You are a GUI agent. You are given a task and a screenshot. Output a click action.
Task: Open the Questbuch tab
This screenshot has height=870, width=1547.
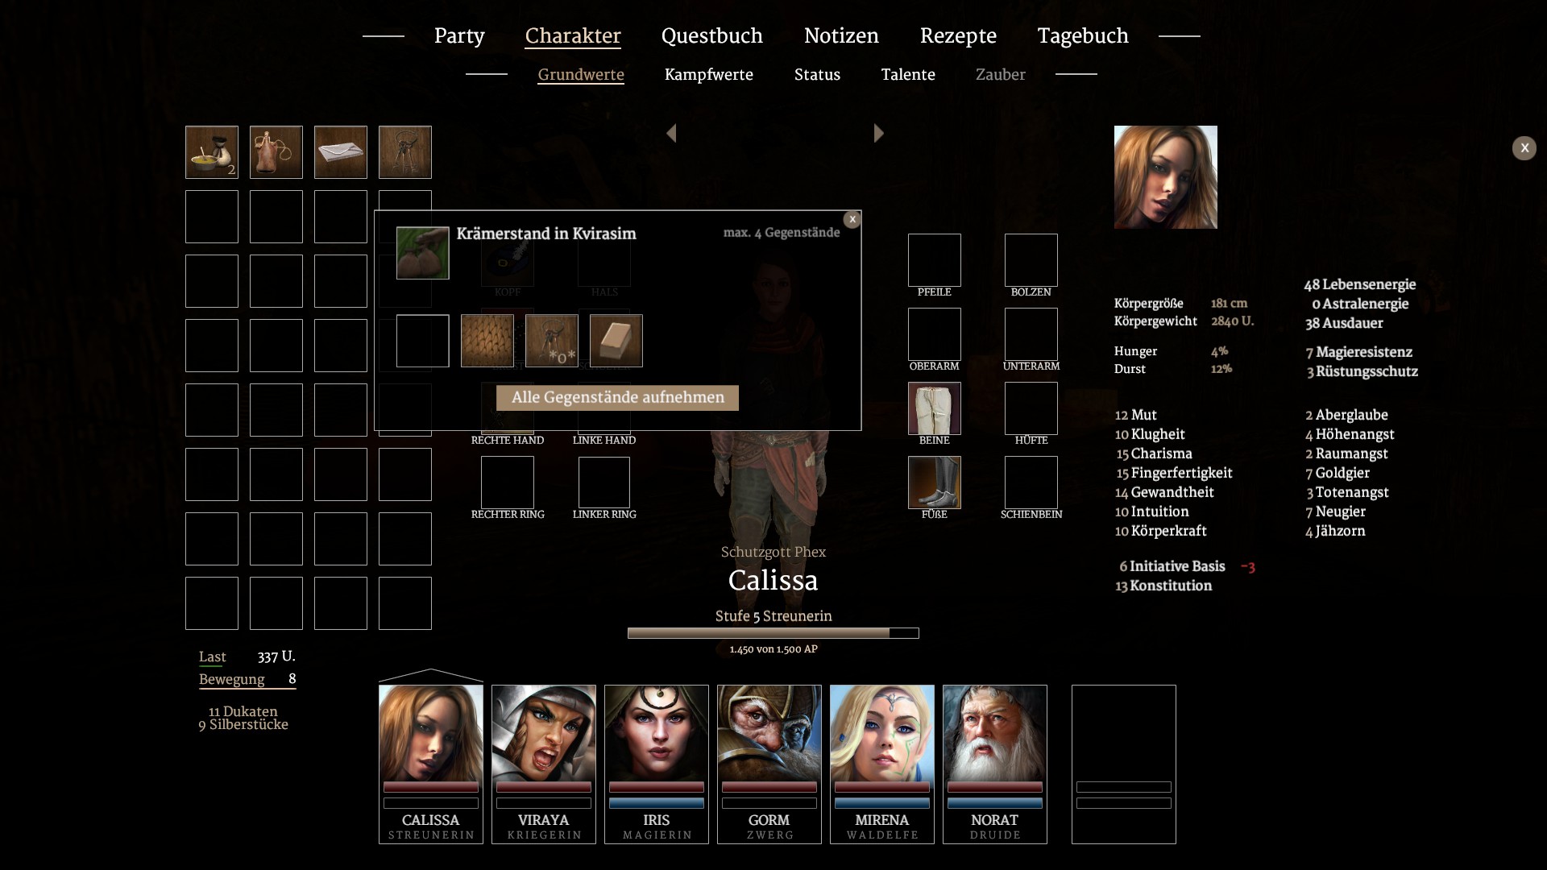(712, 36)
